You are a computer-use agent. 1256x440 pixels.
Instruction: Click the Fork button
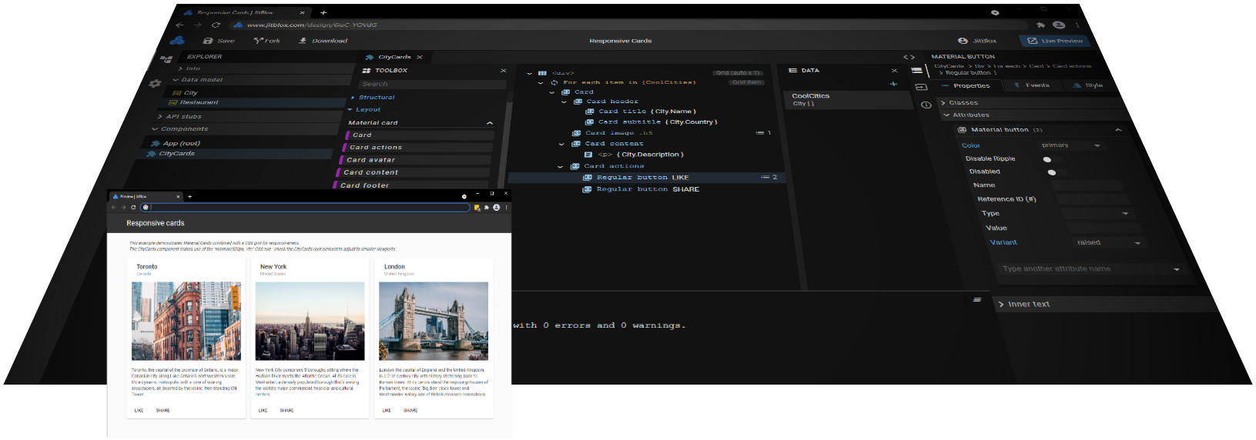tap(267, 41)
